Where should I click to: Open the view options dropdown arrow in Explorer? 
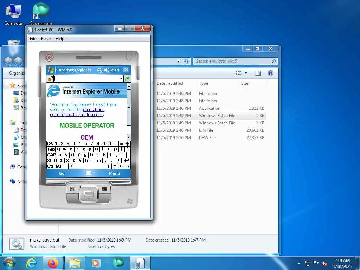tap(246, 73)
